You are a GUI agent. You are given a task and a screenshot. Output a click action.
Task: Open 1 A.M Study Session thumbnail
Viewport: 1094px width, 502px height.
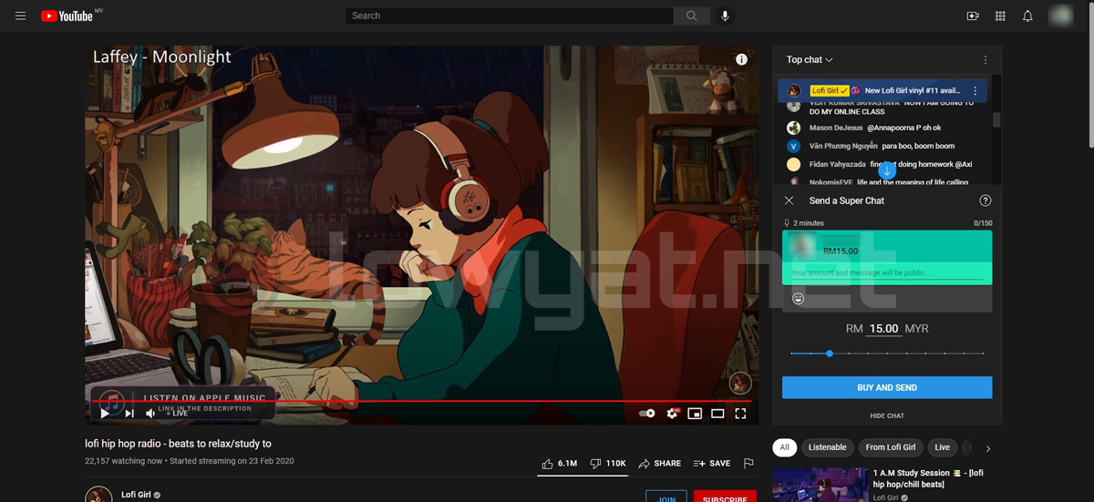pyautogui.click(x=820, y=485)
